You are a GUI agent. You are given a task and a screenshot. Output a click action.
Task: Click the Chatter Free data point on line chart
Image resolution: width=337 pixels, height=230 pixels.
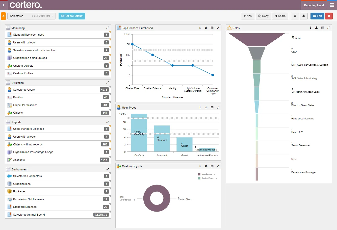pos(132,44)
